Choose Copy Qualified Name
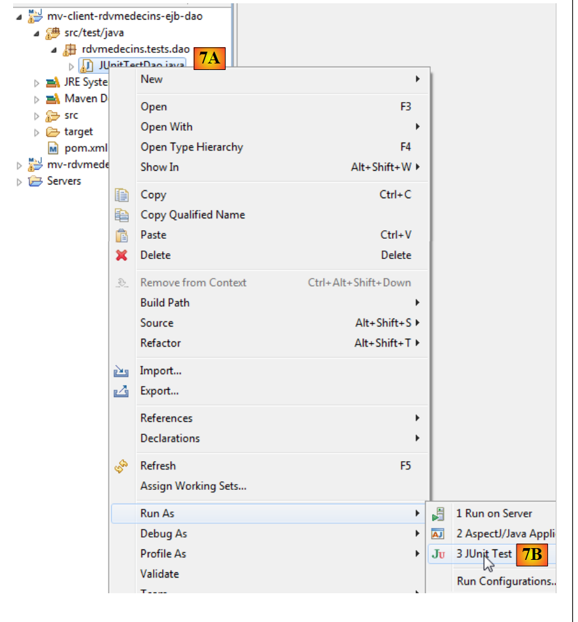The image size is (578, 622). coord(192,215)
